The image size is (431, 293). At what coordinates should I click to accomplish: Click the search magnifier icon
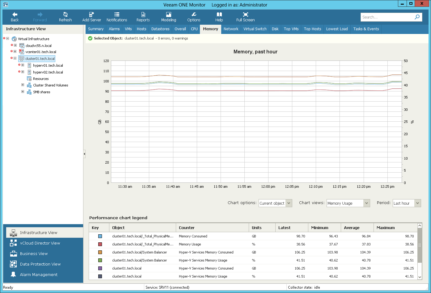(x=417, y=17)
